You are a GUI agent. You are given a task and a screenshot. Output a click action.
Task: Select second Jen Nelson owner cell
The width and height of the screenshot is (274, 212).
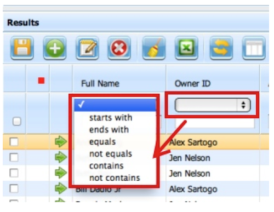[190, 174]
